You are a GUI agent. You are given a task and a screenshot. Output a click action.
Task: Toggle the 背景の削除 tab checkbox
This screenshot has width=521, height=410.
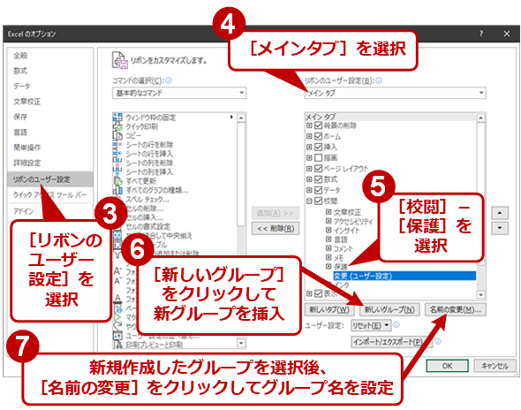[x=318, y=125]
